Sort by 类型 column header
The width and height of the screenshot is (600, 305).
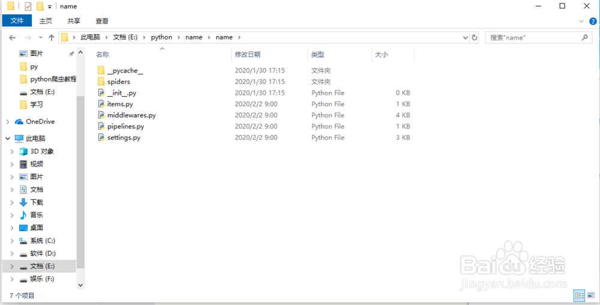(x=317, y=55)
